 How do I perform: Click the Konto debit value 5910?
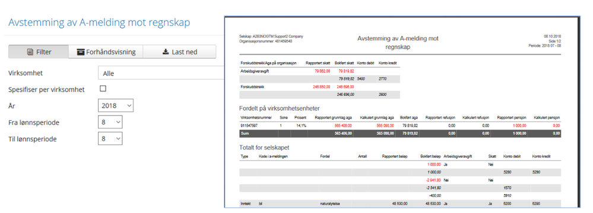pos(507,196)
